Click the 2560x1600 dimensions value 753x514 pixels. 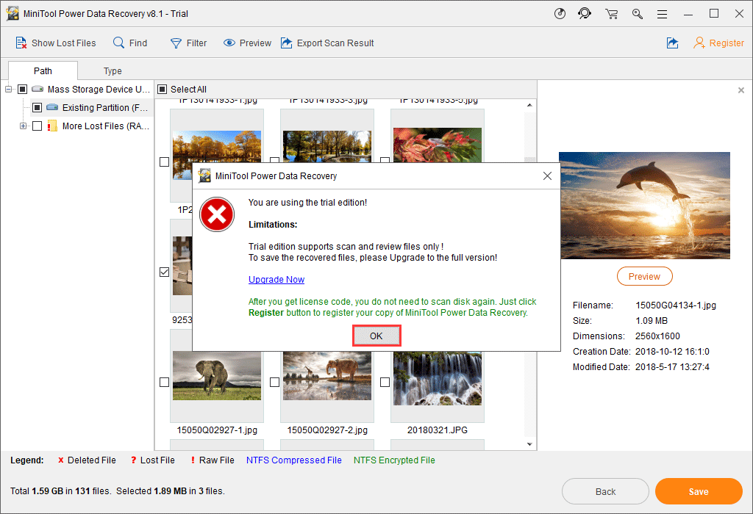coord(657,336)
